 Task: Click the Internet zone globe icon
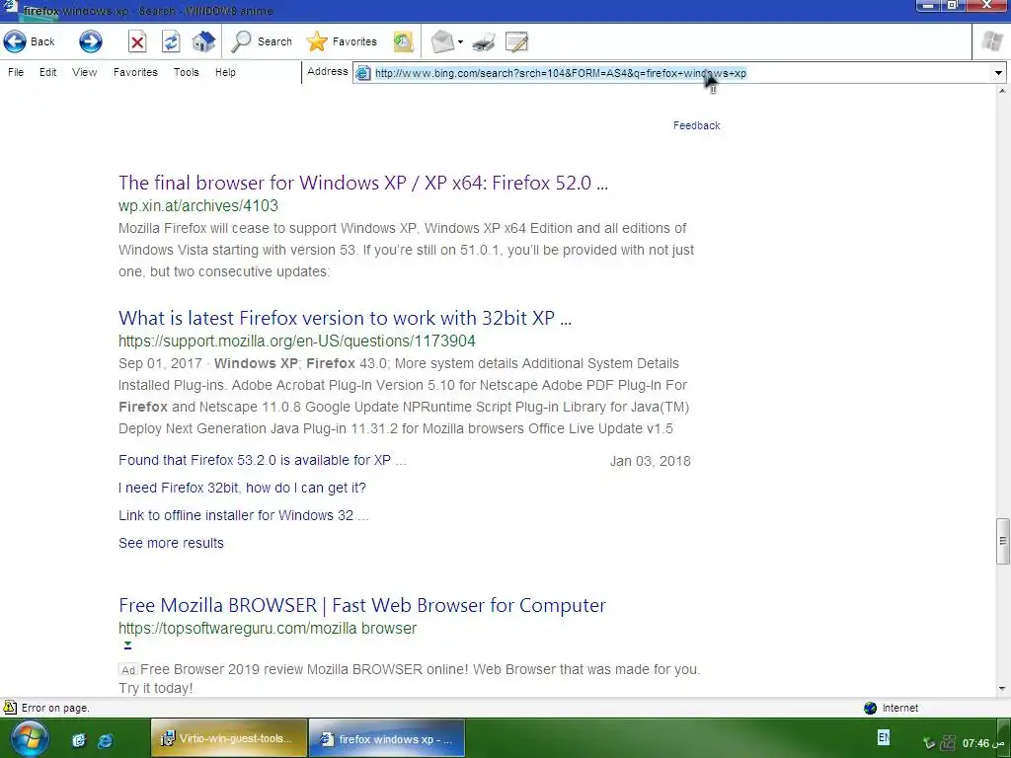[870, 708]
